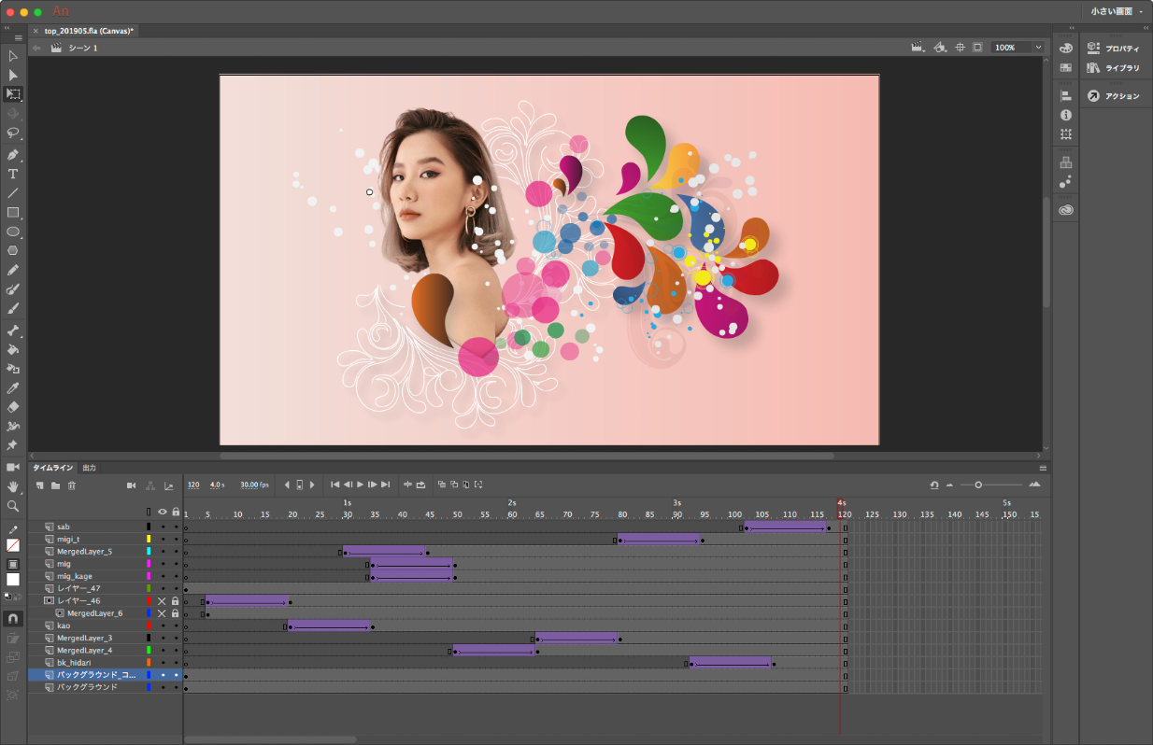Viewport: 1153px width, 745px height.
Task: Click the timeline zoom slider handle
Action: [x=978, y=485]
